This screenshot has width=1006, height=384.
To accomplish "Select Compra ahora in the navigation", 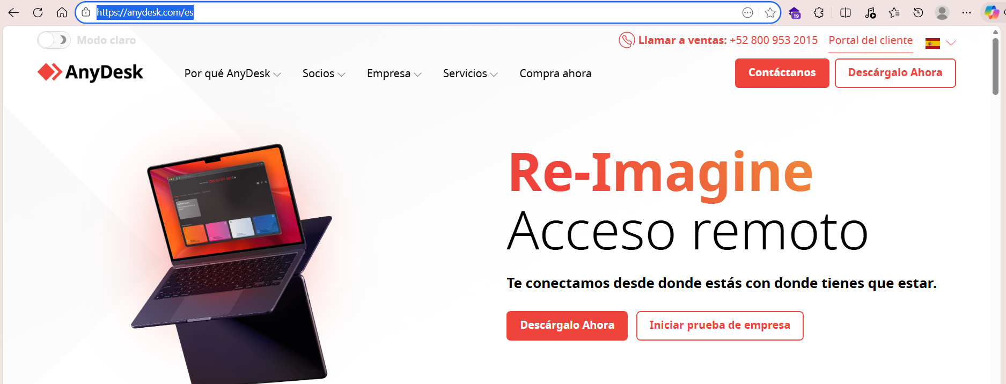I will [555, 73].
